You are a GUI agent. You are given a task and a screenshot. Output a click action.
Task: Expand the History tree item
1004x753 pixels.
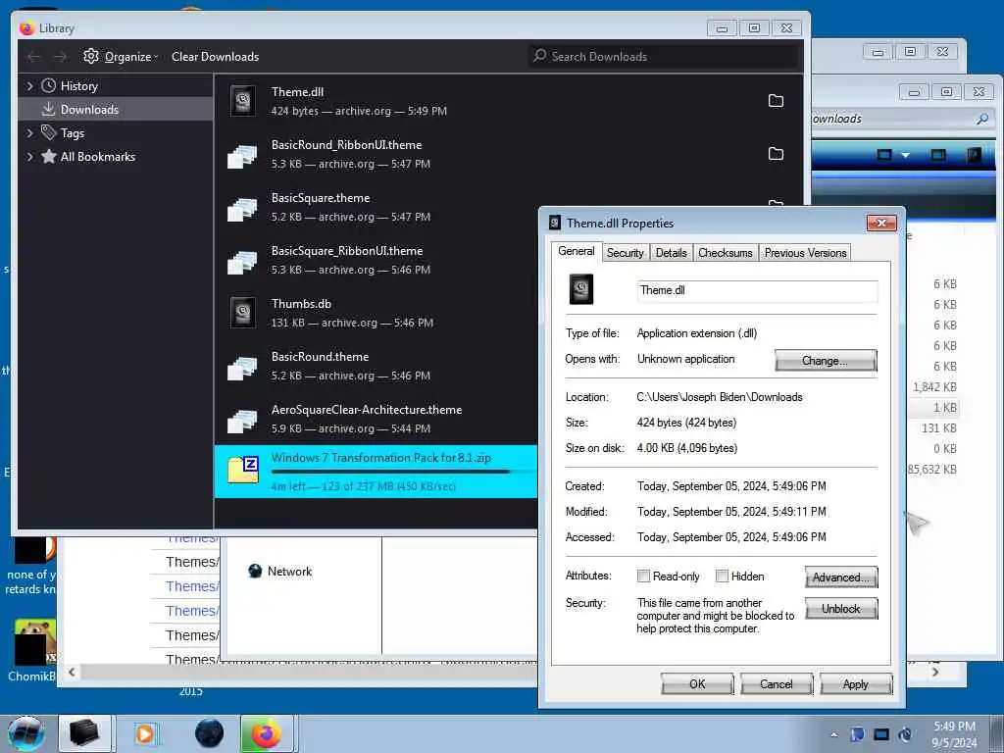(x=29, y=86)
